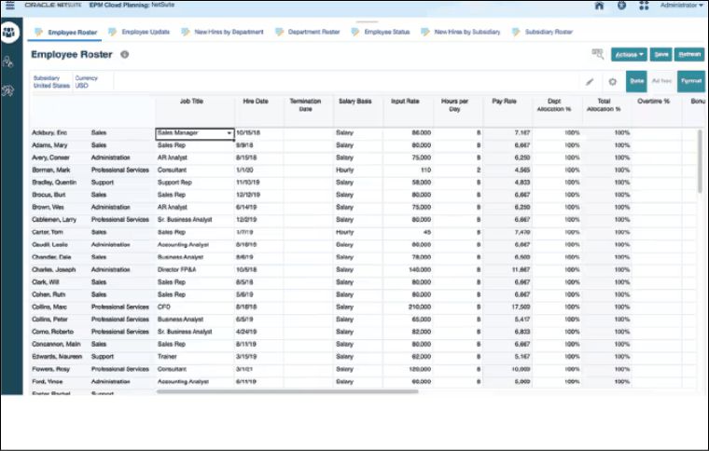Image resolution: width=709 pixels, height=451 pixels.
Task: Click the Subsidiary United States selector
Action: point(51,82)
